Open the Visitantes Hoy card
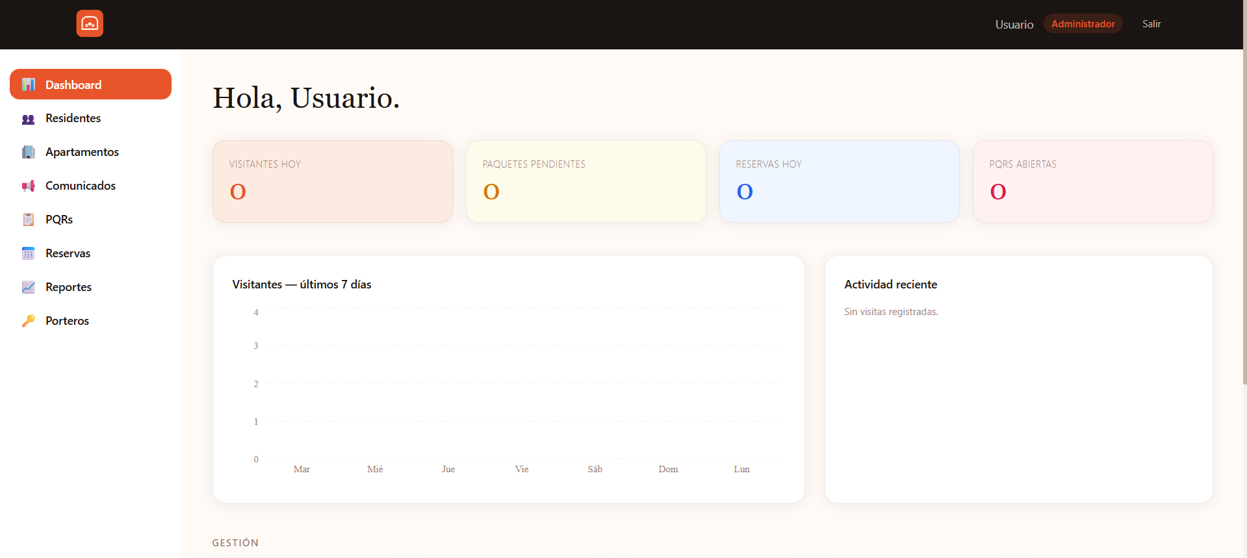 [x=333, y=182]
